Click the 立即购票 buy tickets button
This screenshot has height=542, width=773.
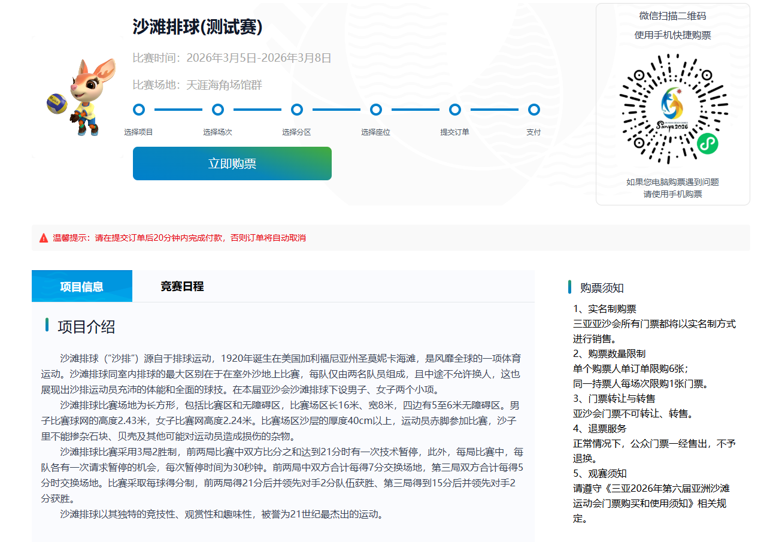[232, 163]
